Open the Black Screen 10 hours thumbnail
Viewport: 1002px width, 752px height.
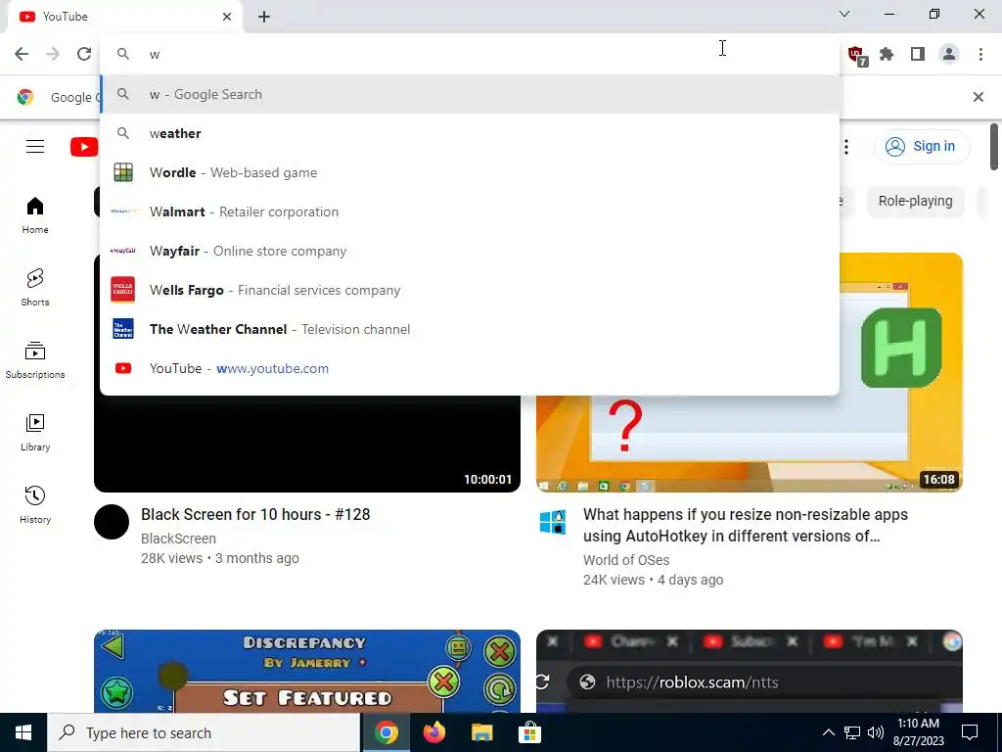click(x=306, y=444)
